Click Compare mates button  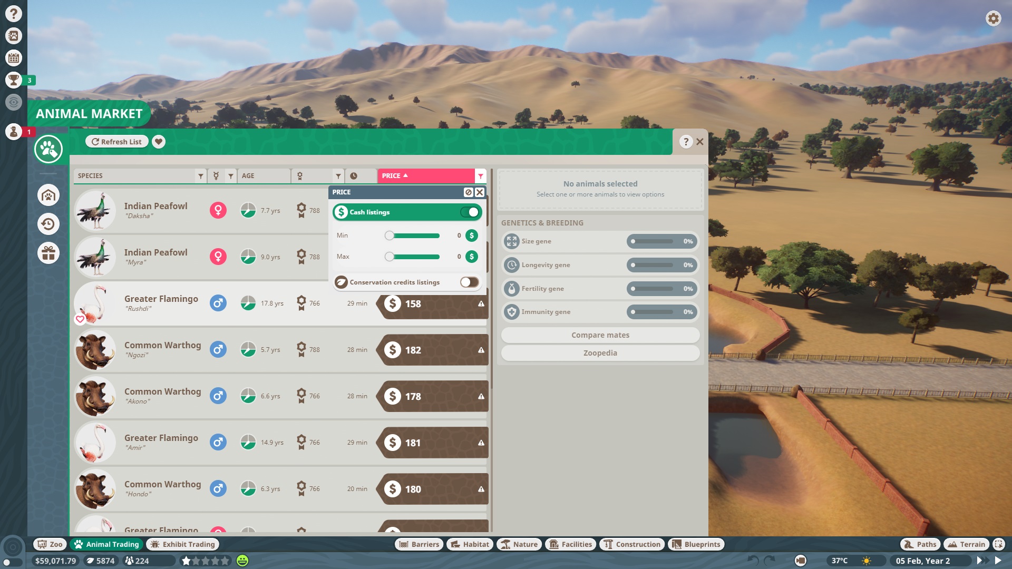click(600, 335)
